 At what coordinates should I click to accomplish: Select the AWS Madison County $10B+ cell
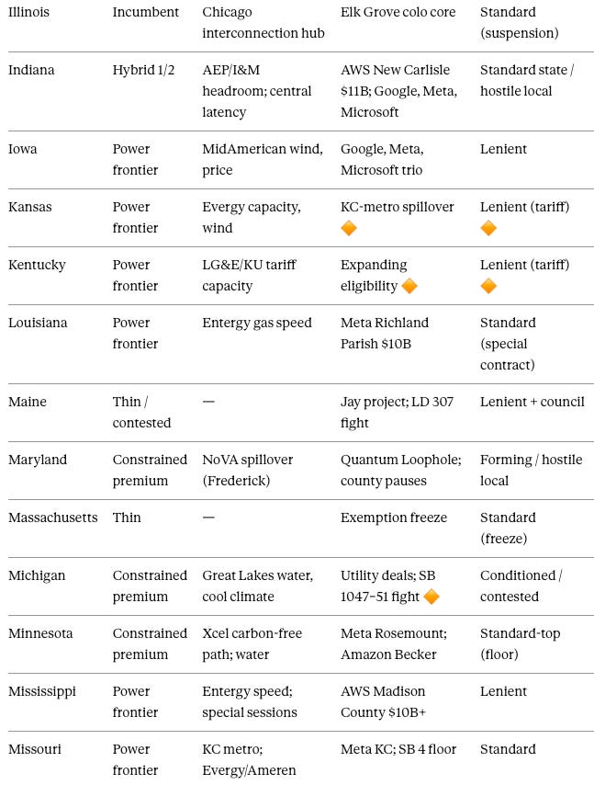click(383, 702)
